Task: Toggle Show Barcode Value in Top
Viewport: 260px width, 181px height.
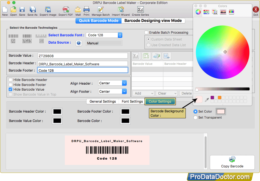Action: click(10, 94)
